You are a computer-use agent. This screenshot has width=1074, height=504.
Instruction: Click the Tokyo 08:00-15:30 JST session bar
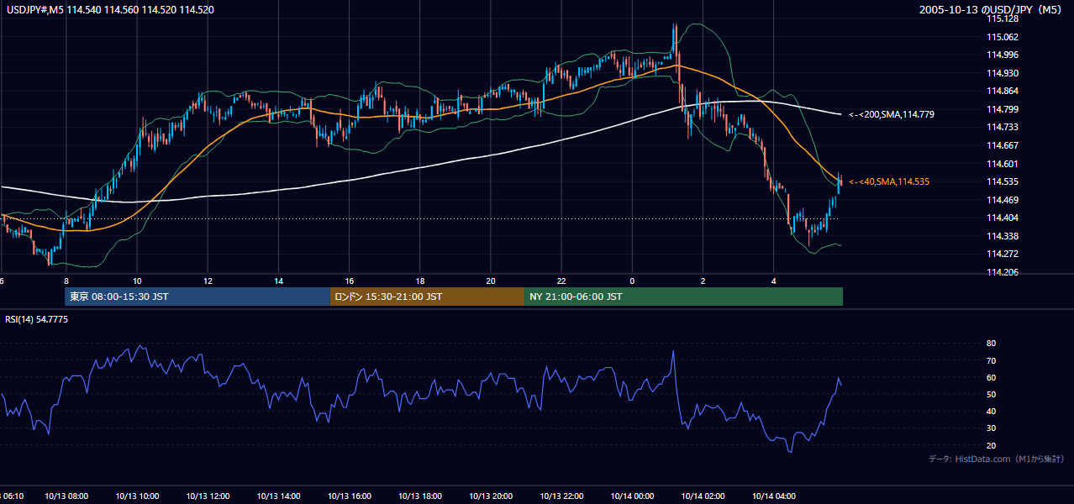197,297
